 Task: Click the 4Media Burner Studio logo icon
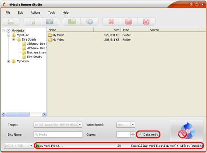[5, 5]
